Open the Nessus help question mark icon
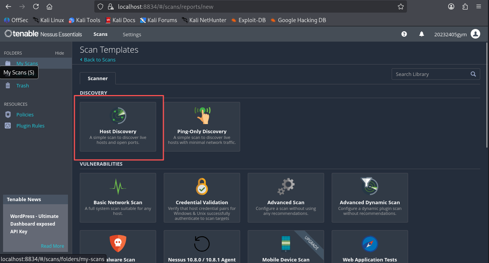This screenshot has height=263, width=489. (x=404, y=34)
